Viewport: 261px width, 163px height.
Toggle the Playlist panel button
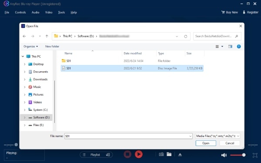pos(96,155)
